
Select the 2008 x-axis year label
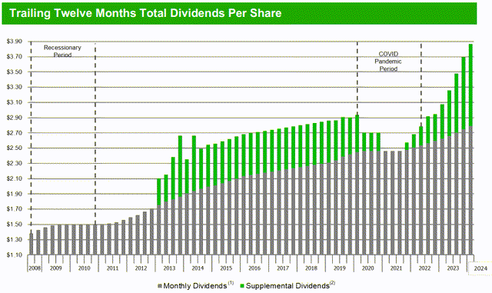coord(34,268)
